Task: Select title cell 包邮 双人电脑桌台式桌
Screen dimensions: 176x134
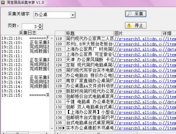Action: (x=89, y=107)
